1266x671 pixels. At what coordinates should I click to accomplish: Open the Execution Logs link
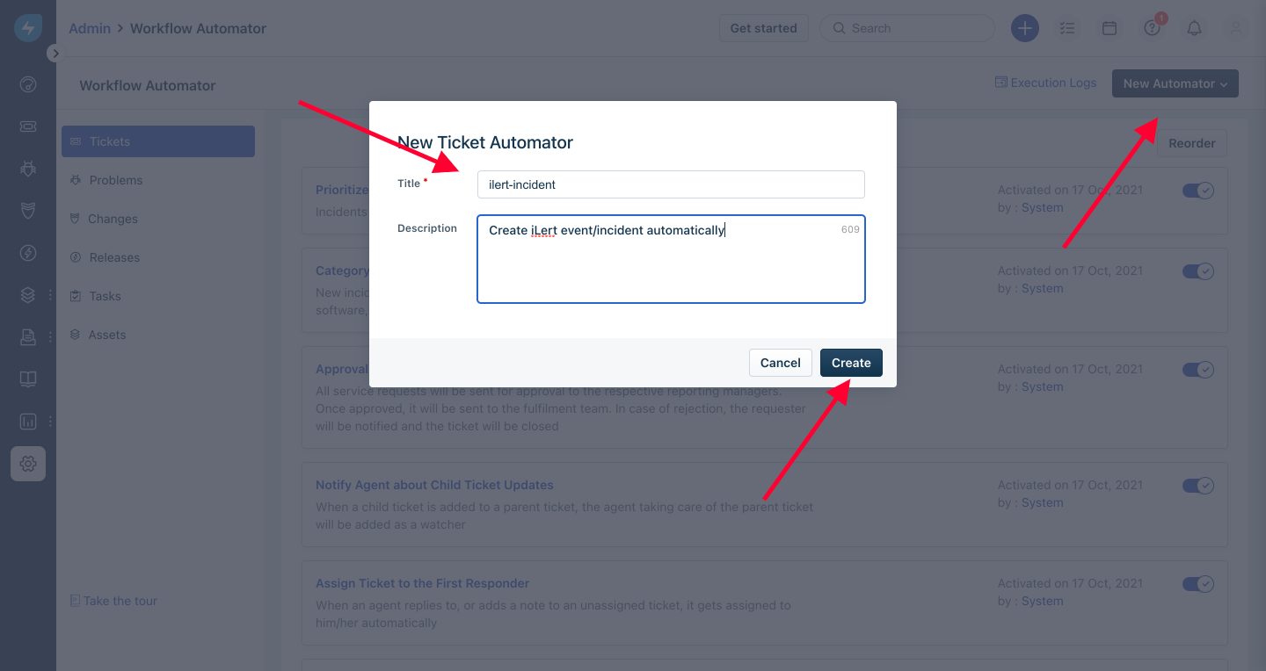[x=1045, y=83]
